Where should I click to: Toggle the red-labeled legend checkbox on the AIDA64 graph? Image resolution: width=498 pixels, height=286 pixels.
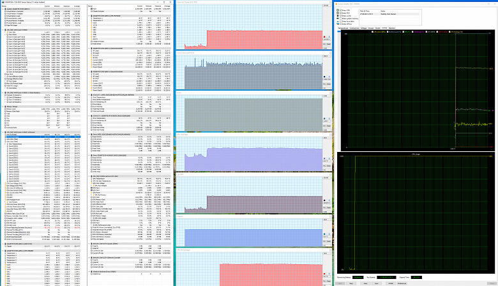(x=437, y=32)
